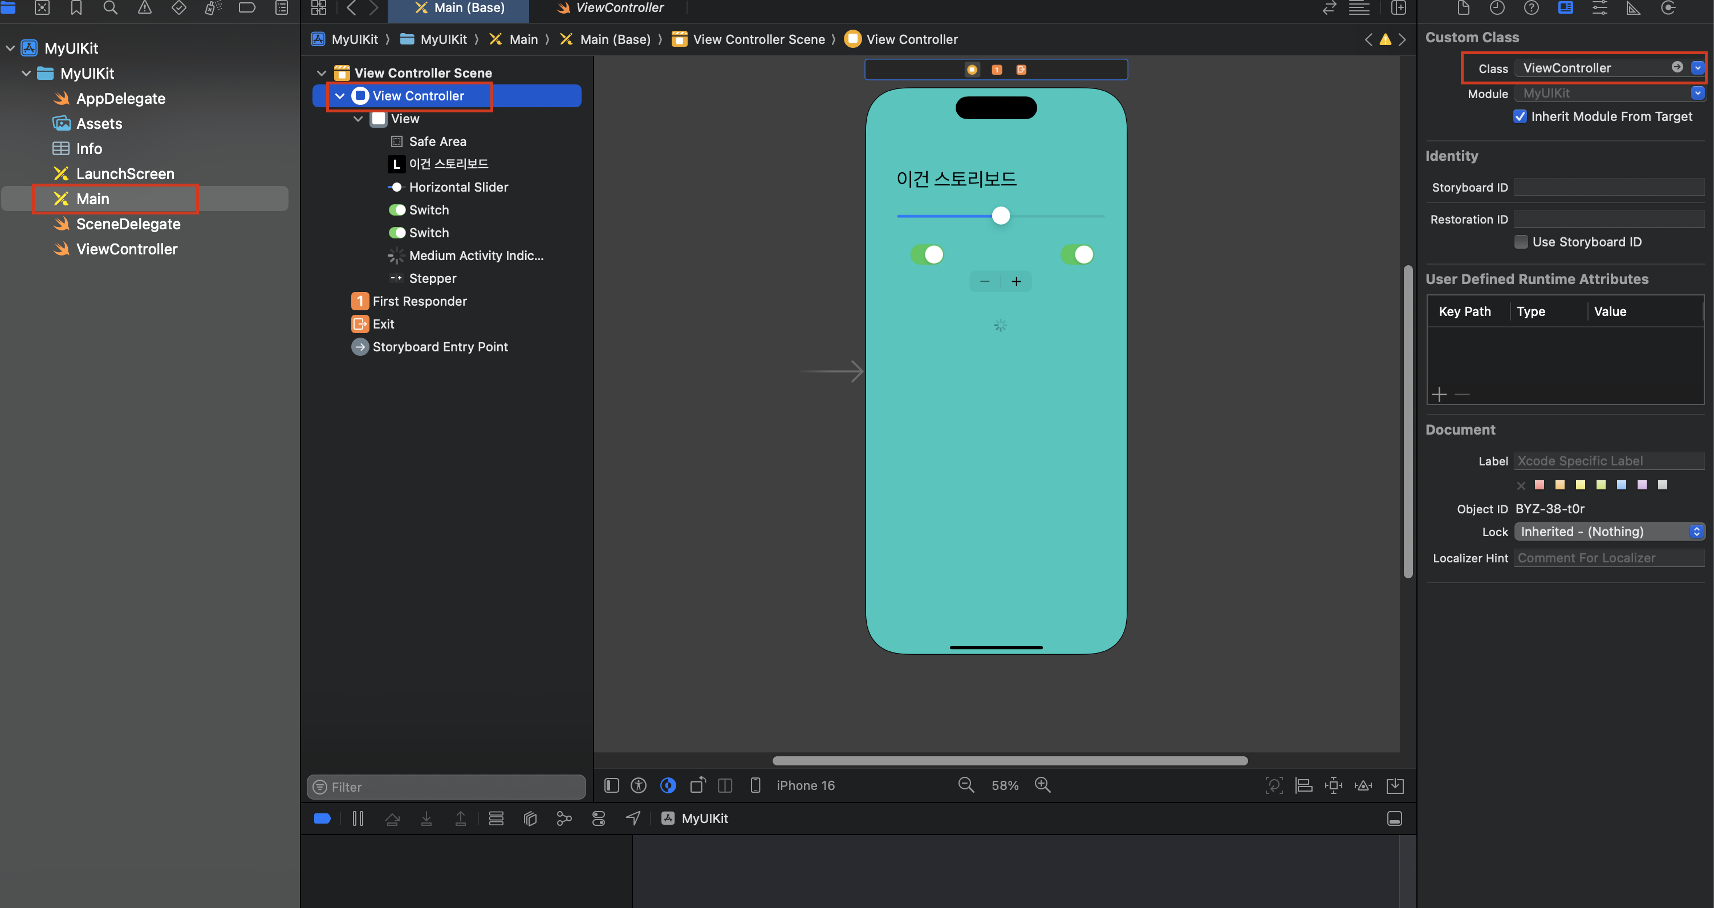Toggle the left switch on canvas
The height and width of the screenshot is (908, 1714).
coord(927,254)
